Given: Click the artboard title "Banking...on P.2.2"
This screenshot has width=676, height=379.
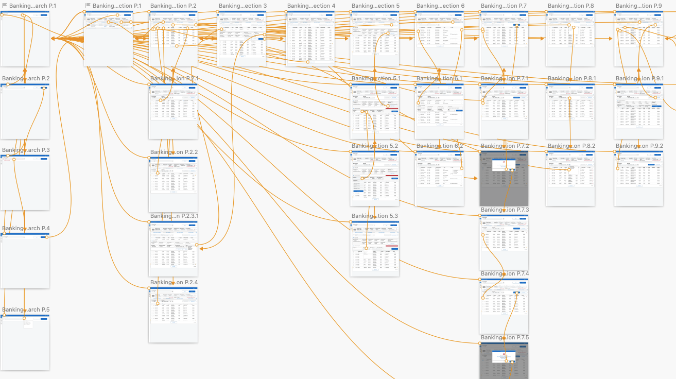Looking at the screenshot, I should click(174, 152).
